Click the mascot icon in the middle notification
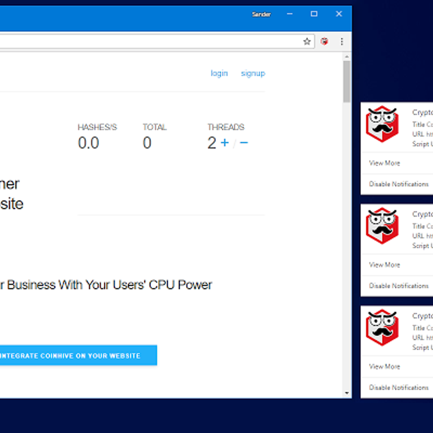This screenshot has height=433, width=433. click(382, 226)
